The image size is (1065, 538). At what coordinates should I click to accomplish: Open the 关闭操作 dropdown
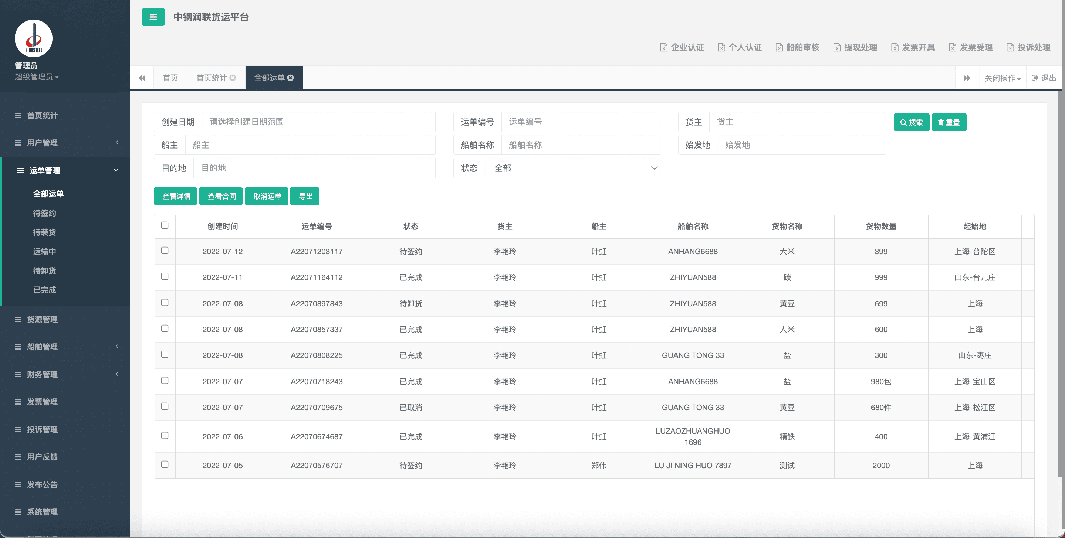point(1003,78)
